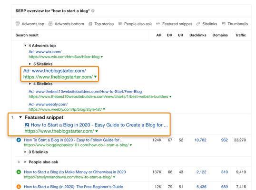Sort results by Traffic column header
The image size is (256, 190).
pos(240,35)
